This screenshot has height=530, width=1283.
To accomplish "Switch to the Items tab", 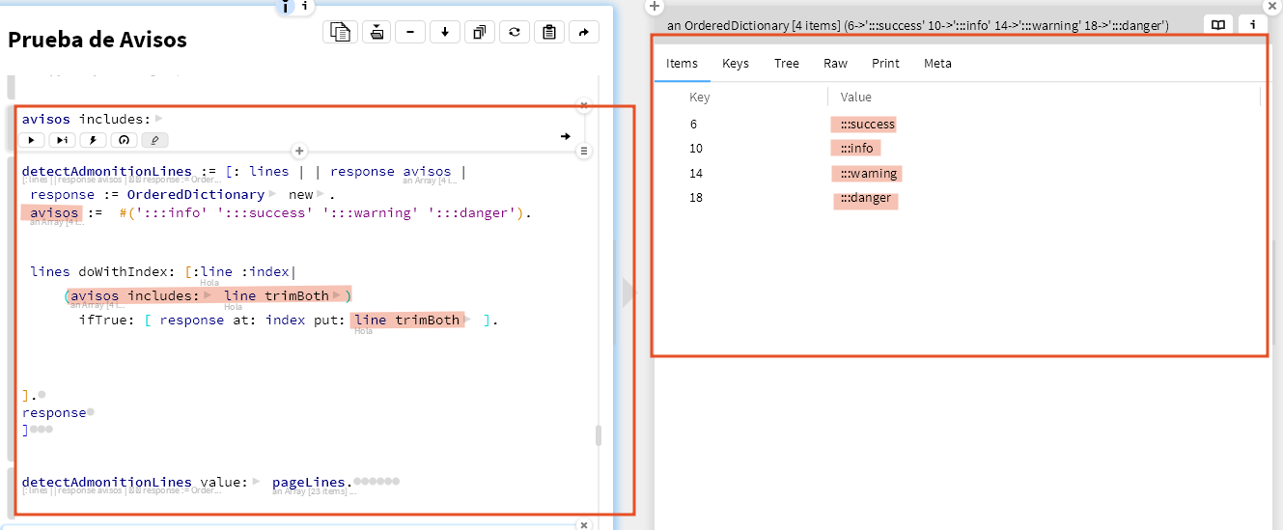I will coord(682,63).
